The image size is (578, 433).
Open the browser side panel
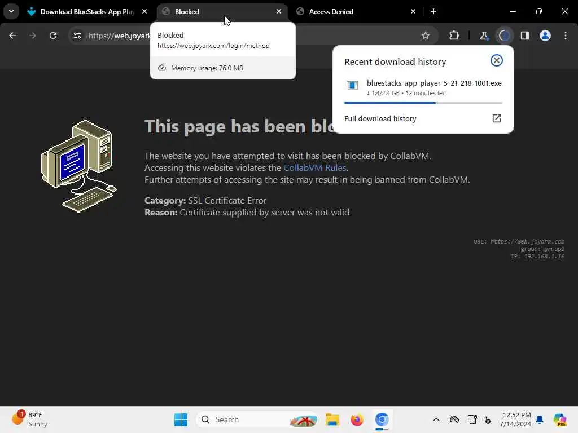(x=524, y=36)
